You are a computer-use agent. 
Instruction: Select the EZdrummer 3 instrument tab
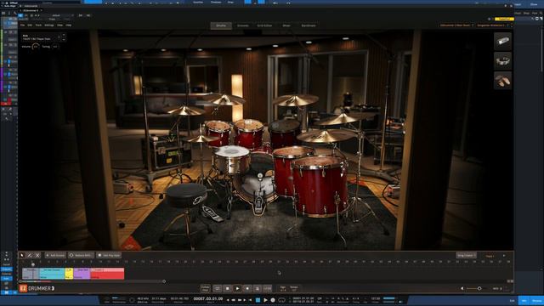pos(31,10)
